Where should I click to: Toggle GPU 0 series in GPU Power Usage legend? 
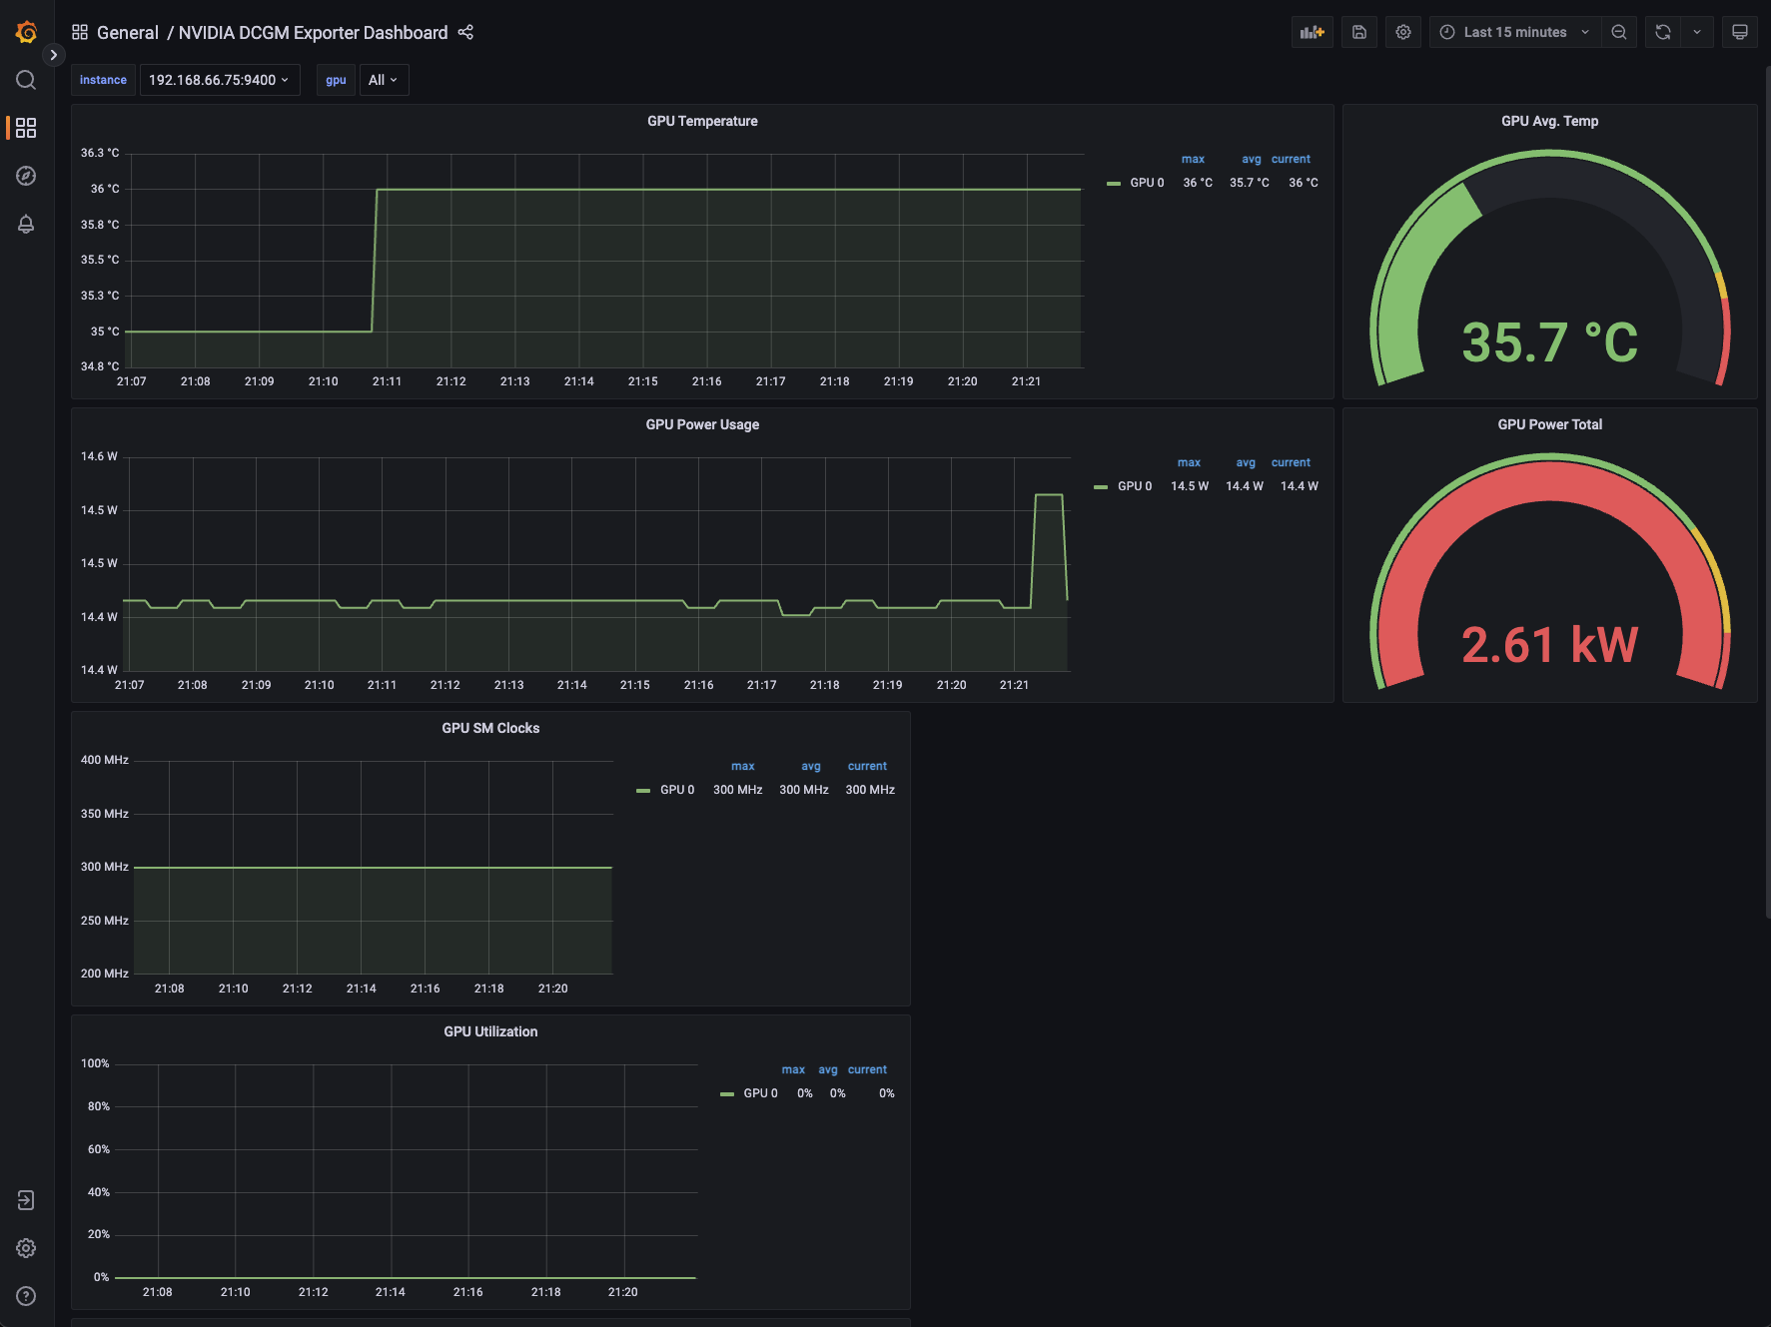click(1134, 486)
